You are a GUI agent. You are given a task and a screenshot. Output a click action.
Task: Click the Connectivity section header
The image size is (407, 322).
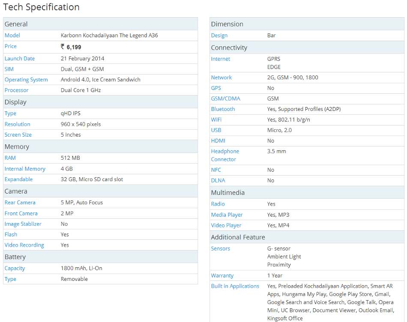point(307,48)
